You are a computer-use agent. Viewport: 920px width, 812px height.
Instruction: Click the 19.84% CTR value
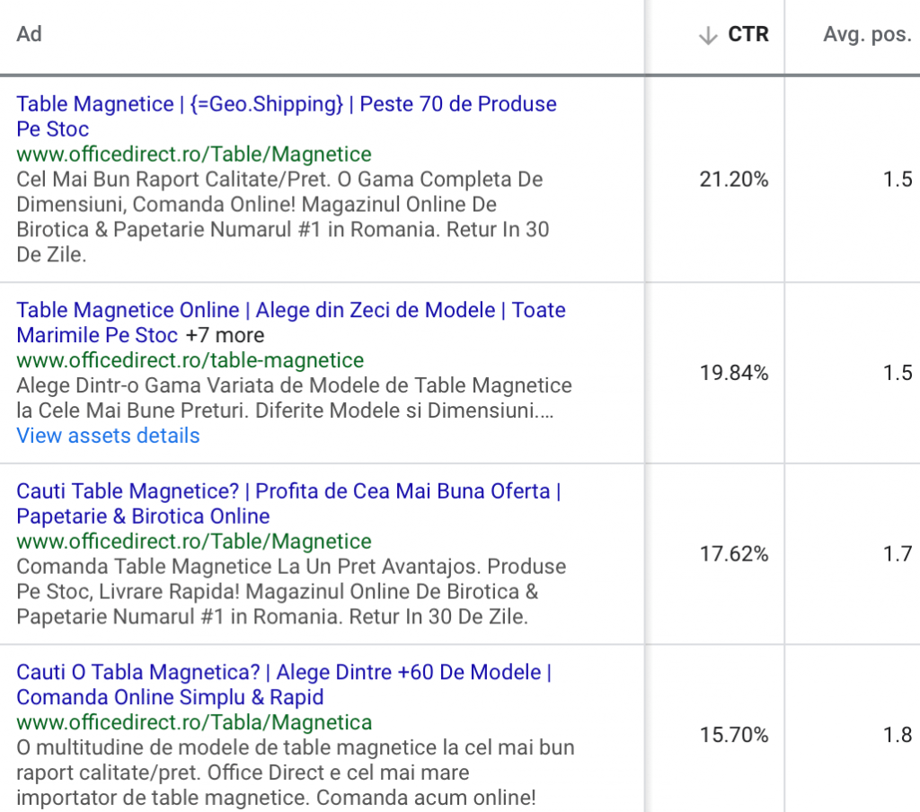pos(735,373)
